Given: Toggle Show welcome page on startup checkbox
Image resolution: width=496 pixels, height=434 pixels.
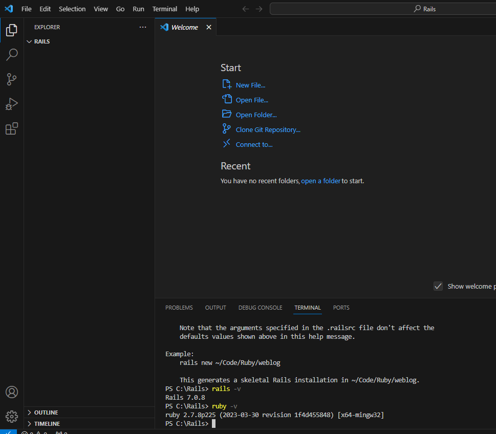Looking at the screenshot, I should point(438,286).
